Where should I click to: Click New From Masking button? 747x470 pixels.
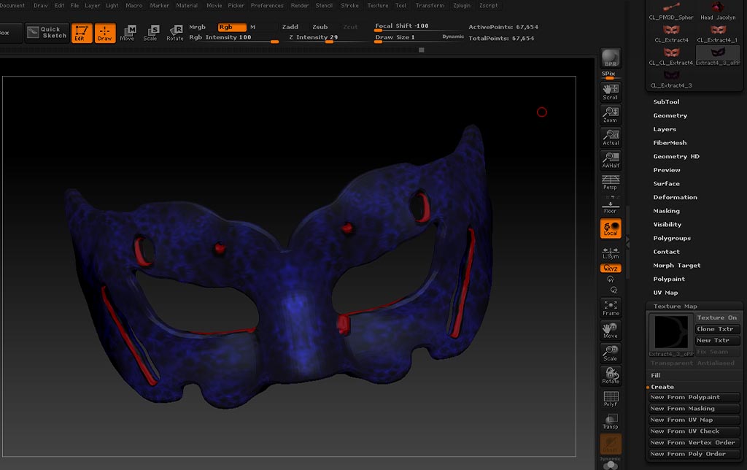pyautogui.click(x=694, y=409)
